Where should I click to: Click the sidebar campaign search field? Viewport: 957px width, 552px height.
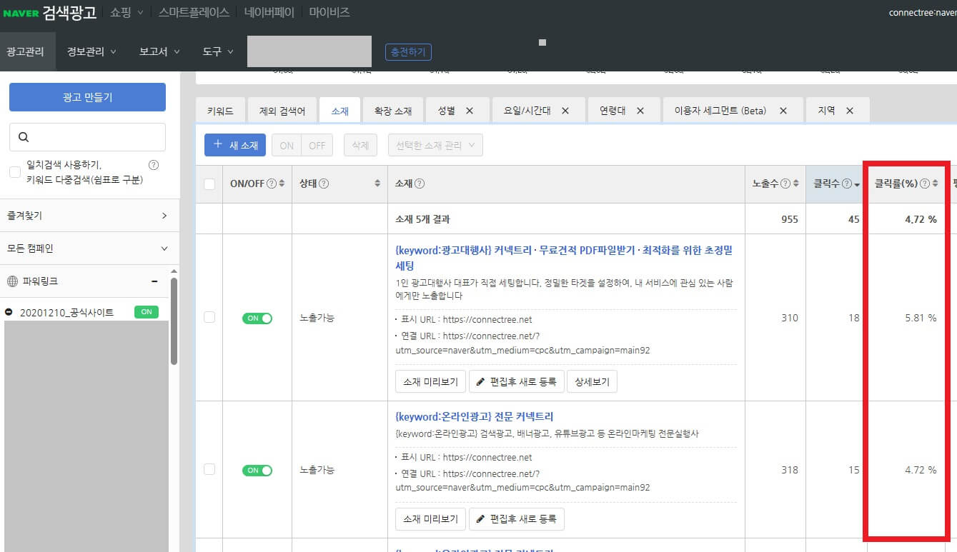tap(87, 137)
